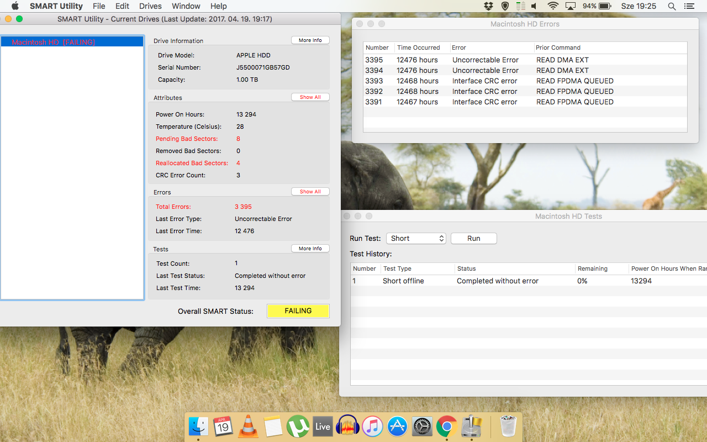
Task: Open the AirPlay display menu
Action: pyautogui.click(x=571, y=6)
